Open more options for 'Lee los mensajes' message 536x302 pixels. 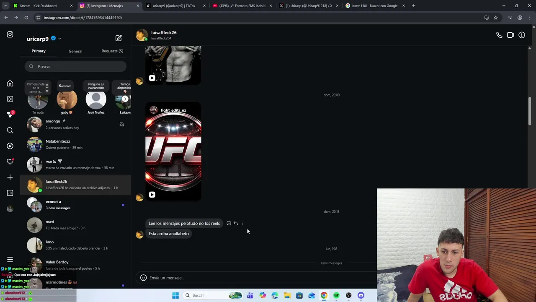coord(242,223)
